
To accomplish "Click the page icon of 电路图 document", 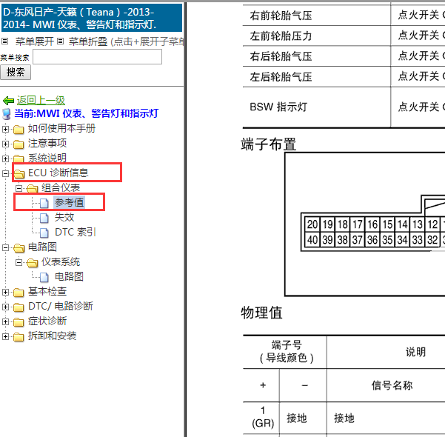I will tap(44, 277).
